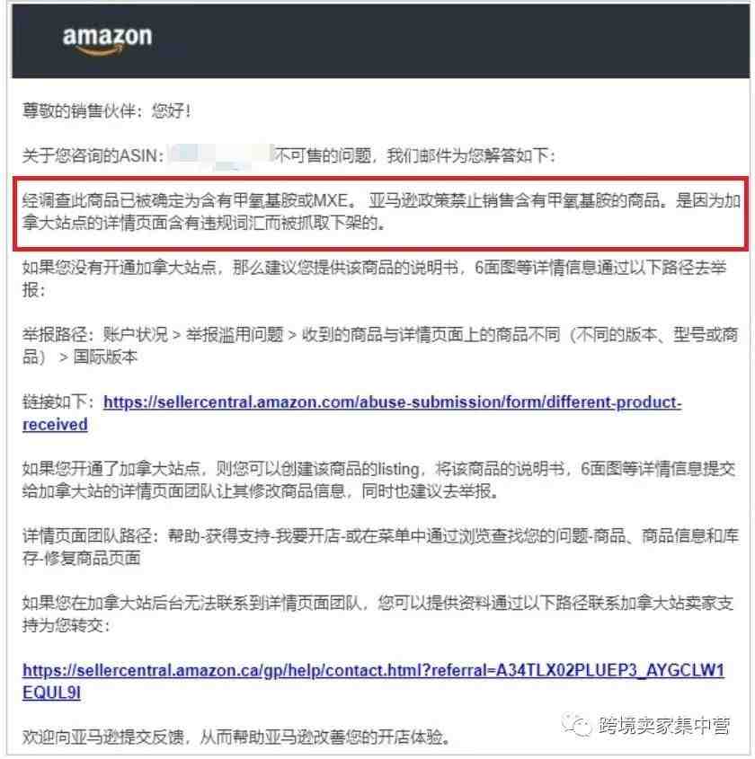
Task: Click the 如果您在加拿大站后台 paragraph
Action: (377, 613)
